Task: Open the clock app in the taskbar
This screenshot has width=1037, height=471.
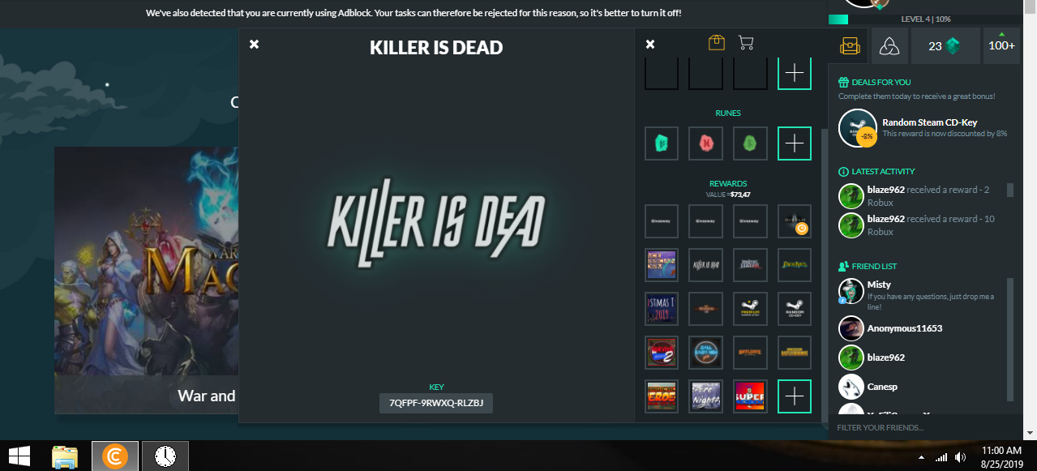Action: click(x=165, y=457)
